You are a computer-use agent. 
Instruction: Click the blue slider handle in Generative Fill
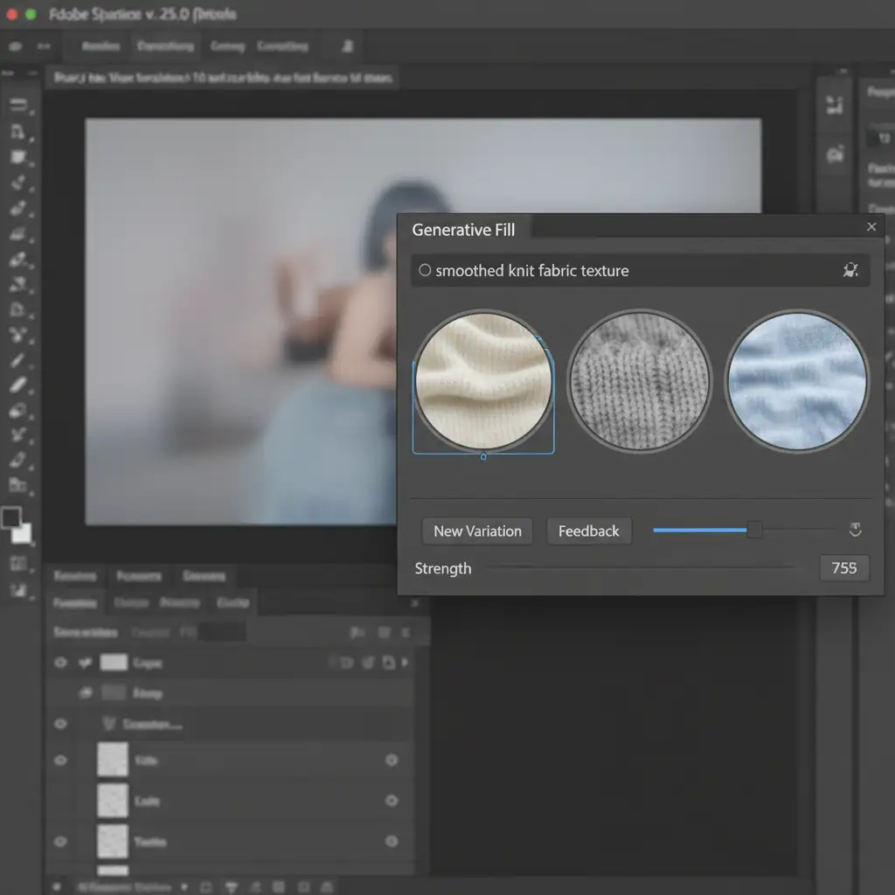click(x=754, y=530)
